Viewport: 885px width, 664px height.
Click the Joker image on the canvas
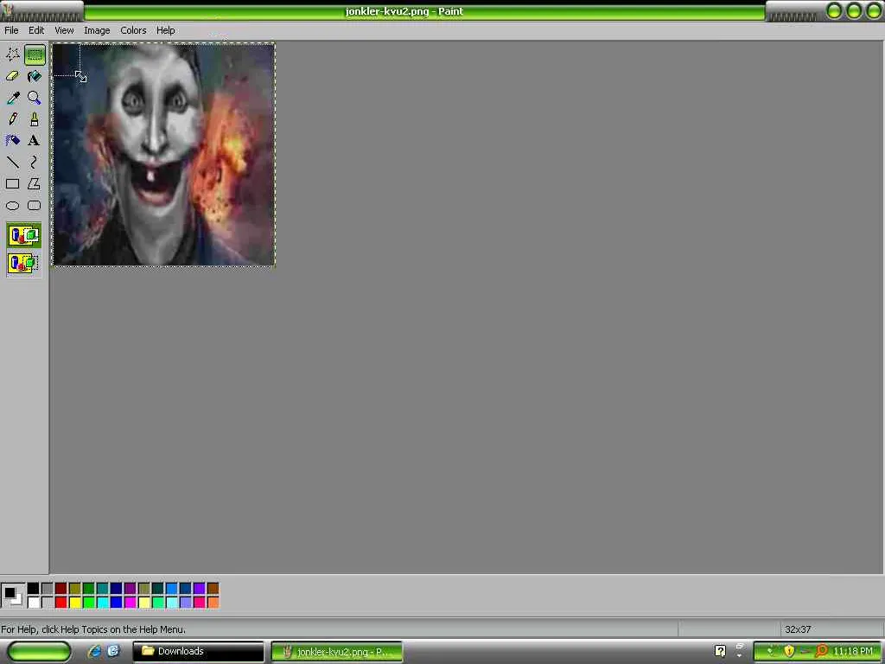pos(163,154)
